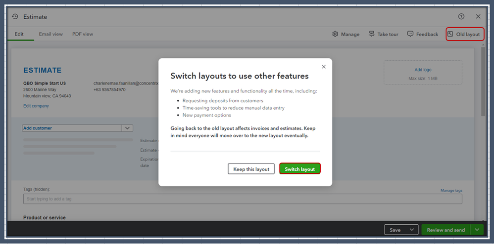Click the ESTIMATE heading text
Image resolution: width=494 pixels, height=244 pixels.
coord(42,70)
